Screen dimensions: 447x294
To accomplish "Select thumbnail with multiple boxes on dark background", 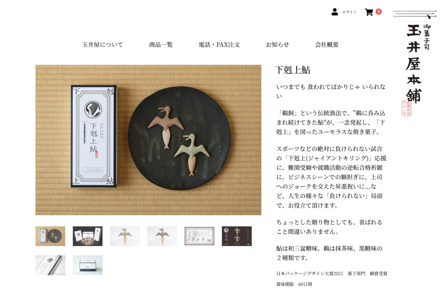I will pyautogui.click(x=88, y=236).
